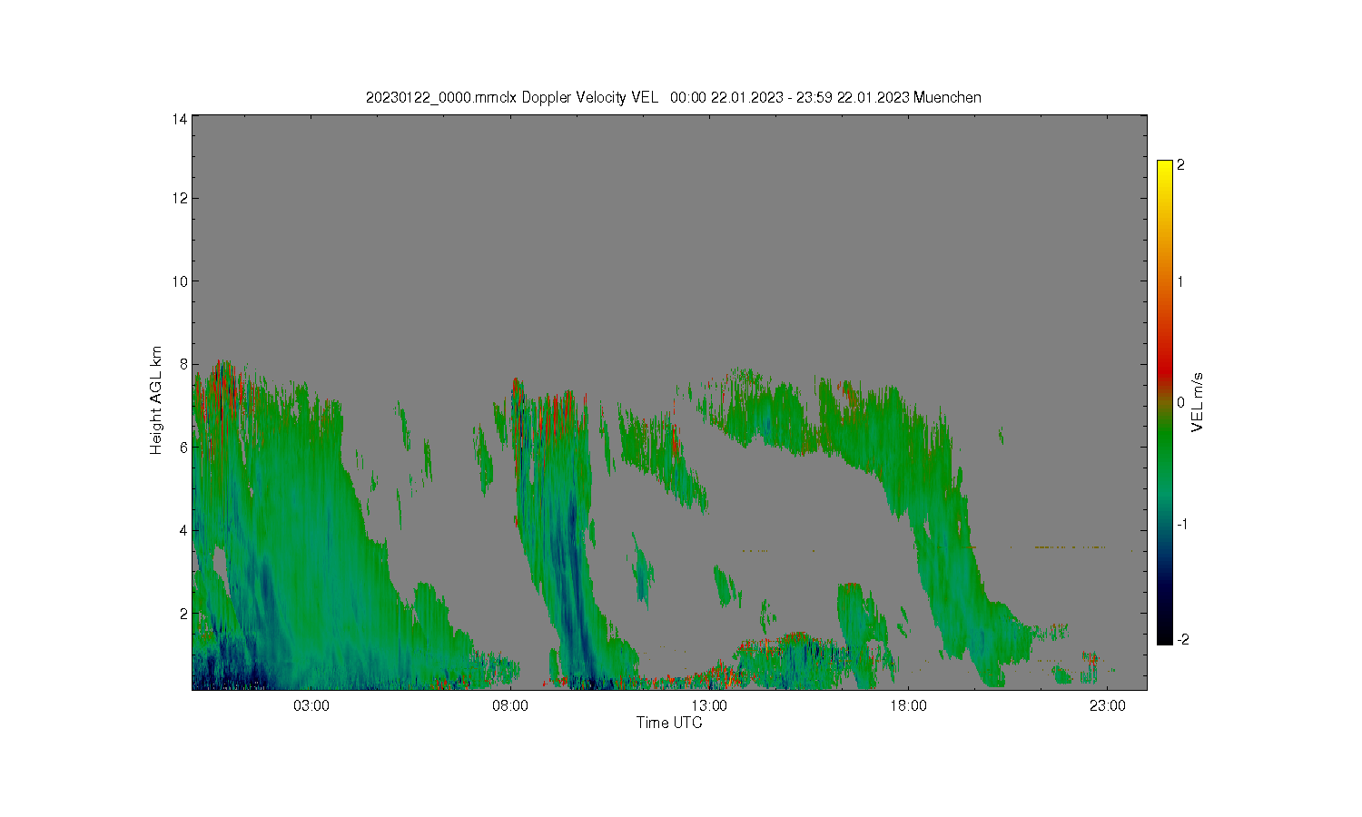The image size is (1362, 817).
Task: Click the height tick label 4
Action: 184,530
